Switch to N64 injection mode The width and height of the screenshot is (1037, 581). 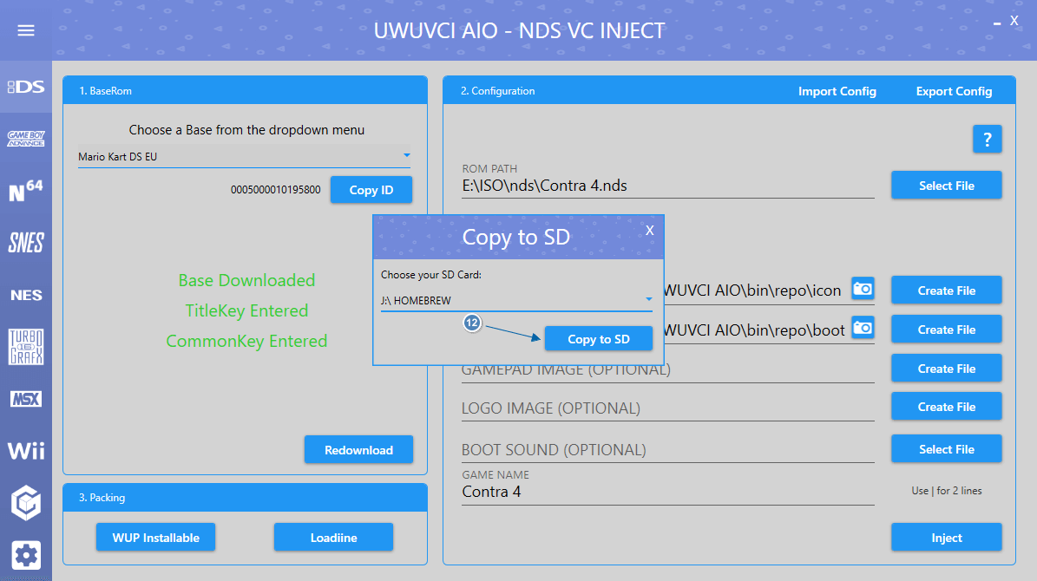(x=26, y=191)
